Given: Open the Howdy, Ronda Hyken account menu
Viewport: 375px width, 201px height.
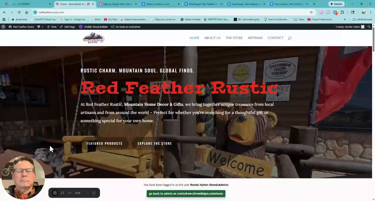Looking at the screenshot, I should pos(350,27).
